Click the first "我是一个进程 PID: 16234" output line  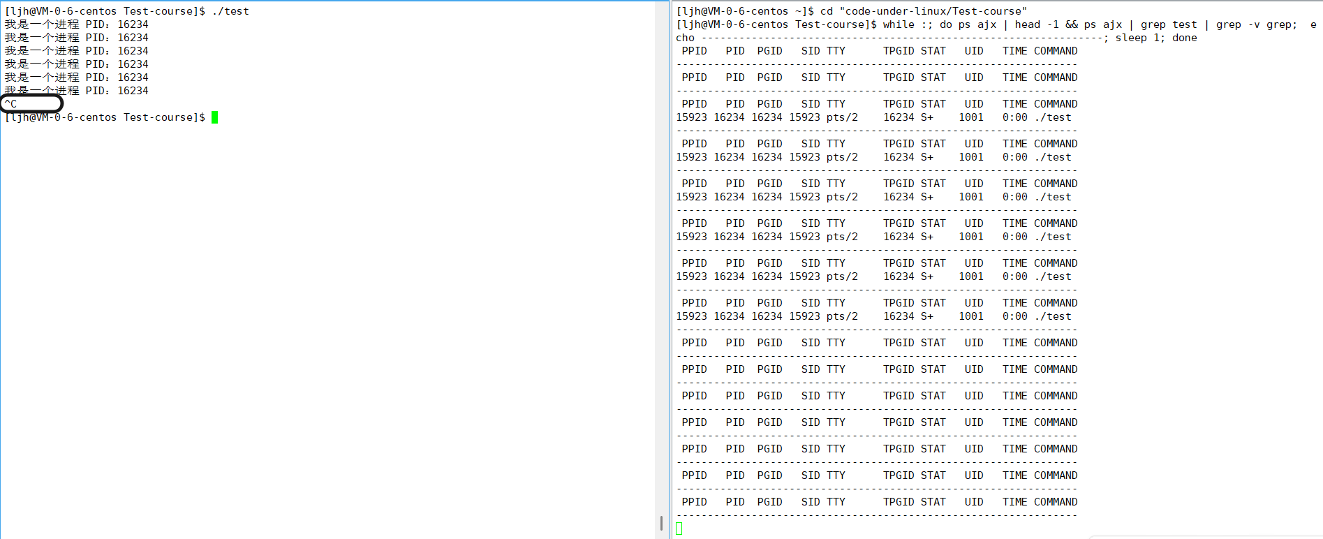pyautogui.click(x=77, y=24)
